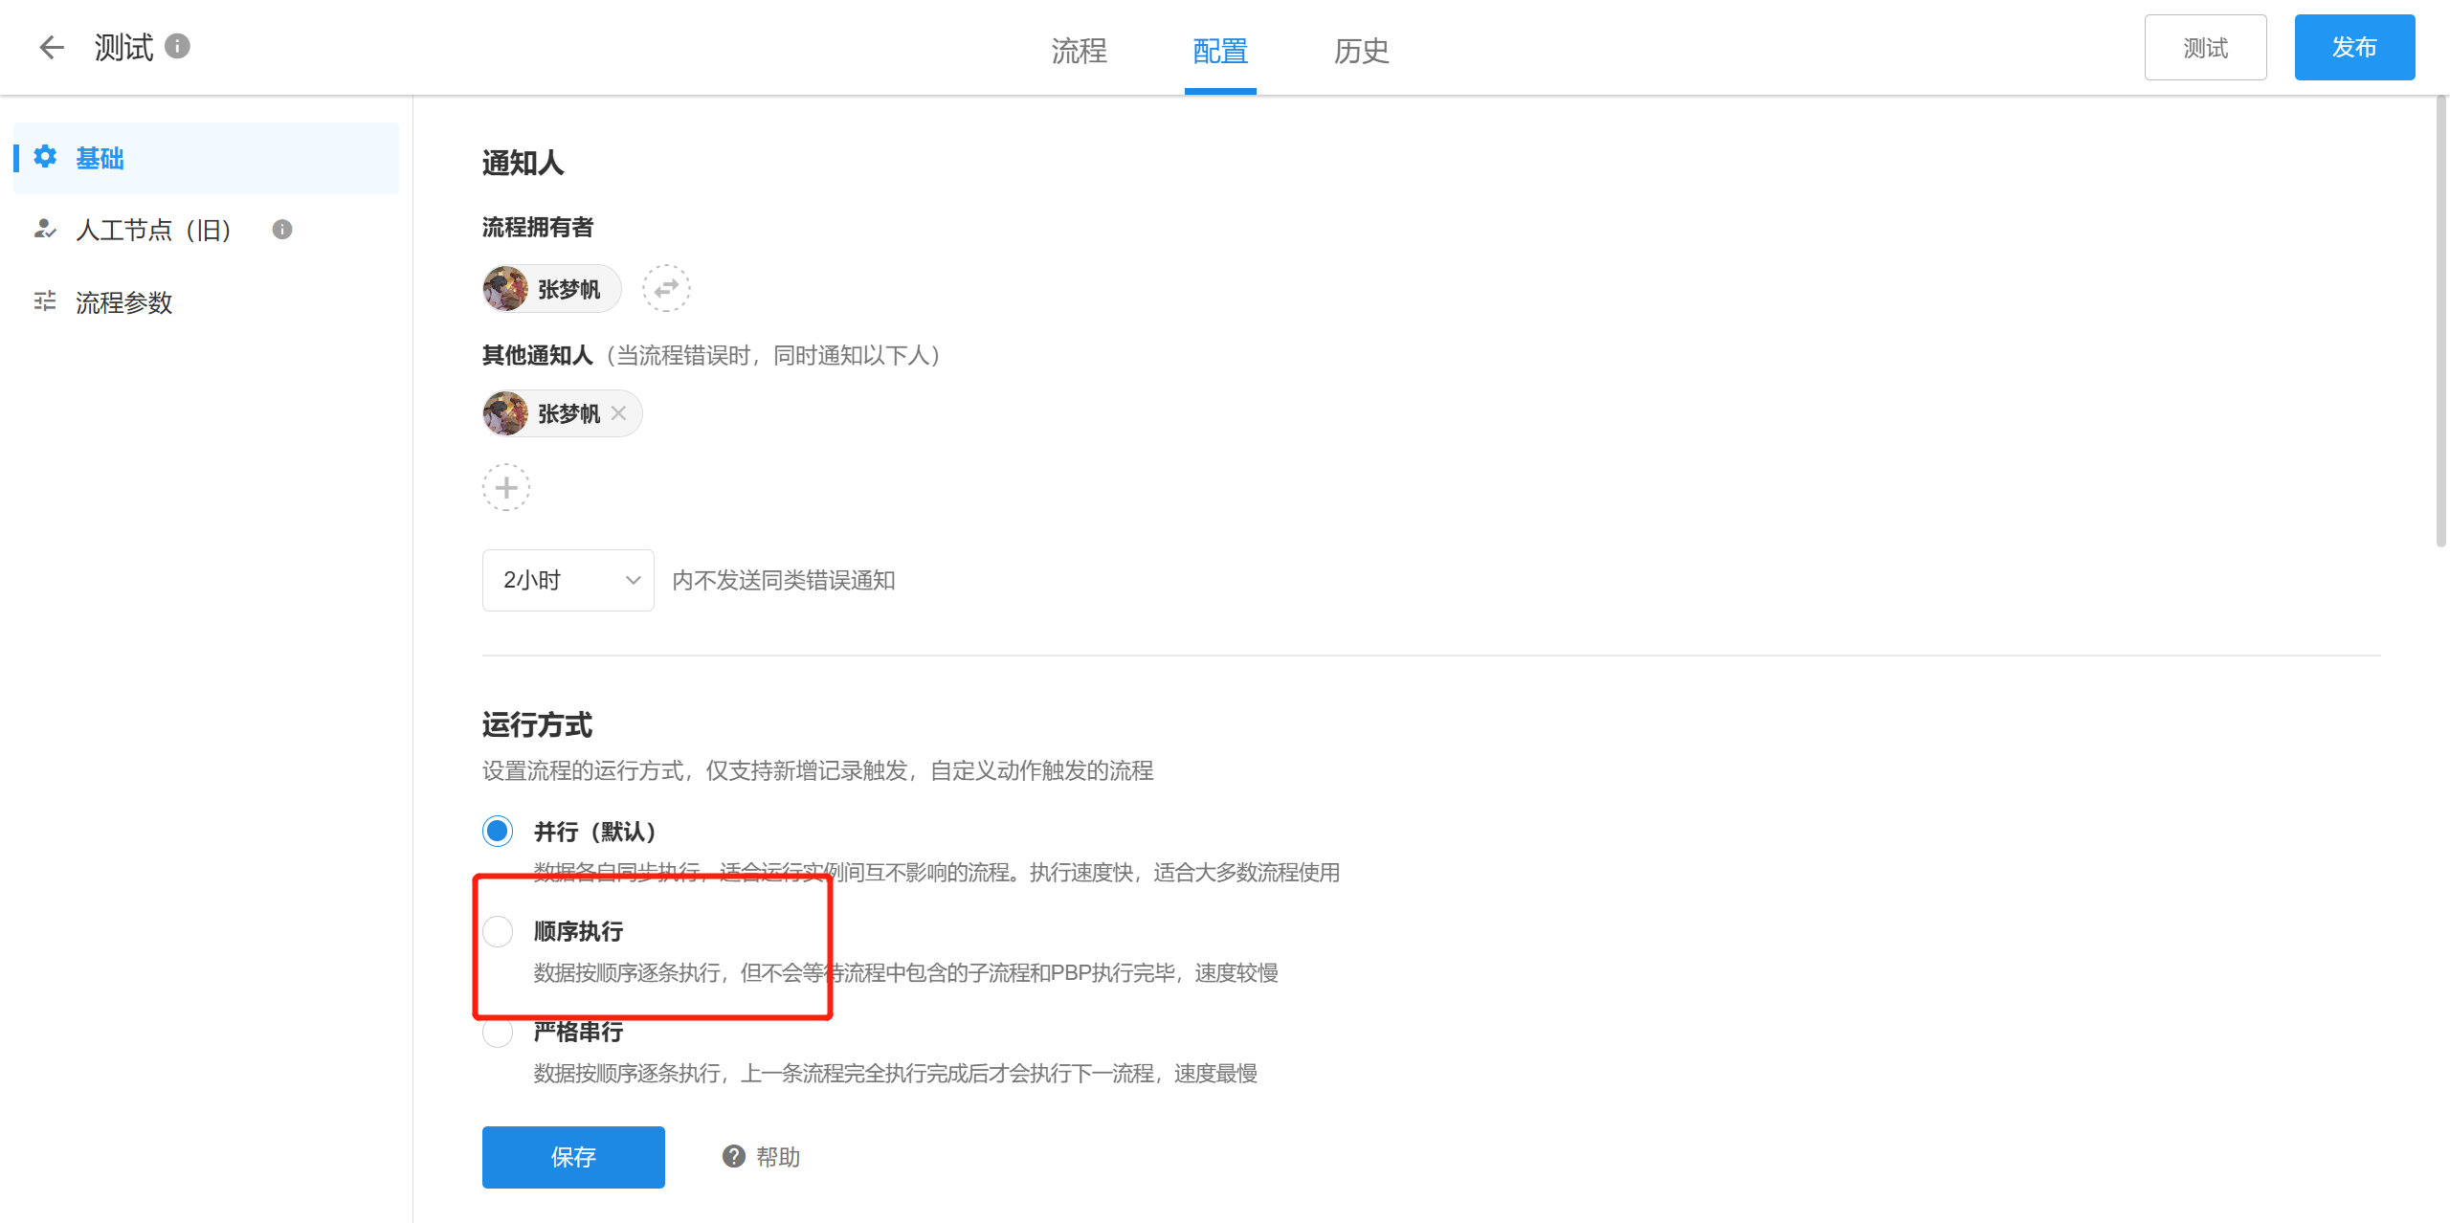Viewport: 2450px width, 1223px height.
Task: Click info icon beside 人工节点（旧）
Action: point(281,230)
